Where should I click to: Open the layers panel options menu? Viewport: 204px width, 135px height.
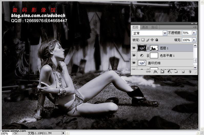195,27
